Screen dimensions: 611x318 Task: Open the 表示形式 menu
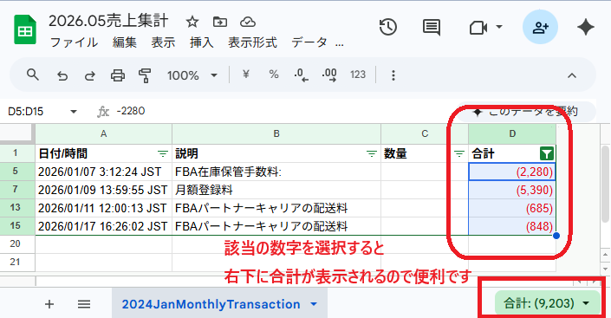pos(252,42)
